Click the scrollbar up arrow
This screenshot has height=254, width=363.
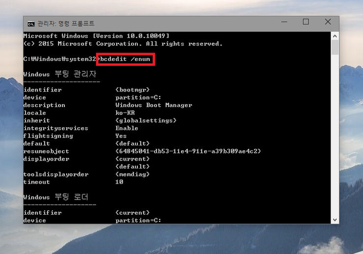(x=335, y=36)
